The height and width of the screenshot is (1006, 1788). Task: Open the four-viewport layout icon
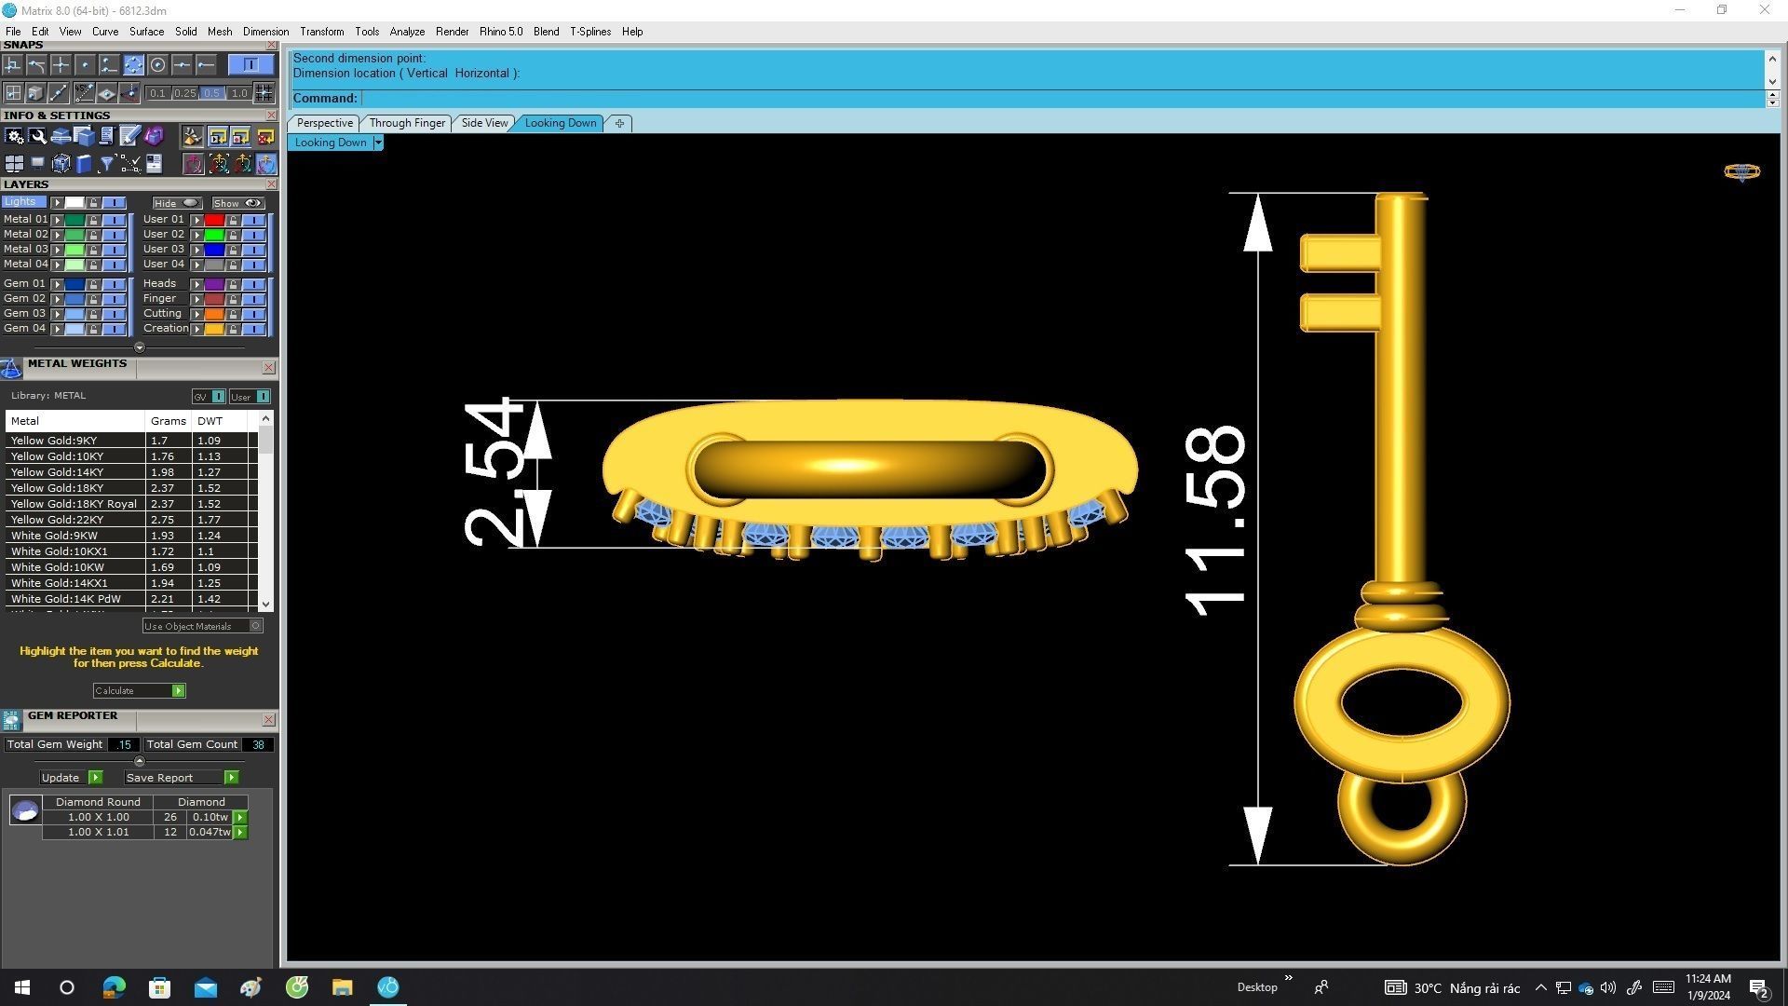pos(14,164)
